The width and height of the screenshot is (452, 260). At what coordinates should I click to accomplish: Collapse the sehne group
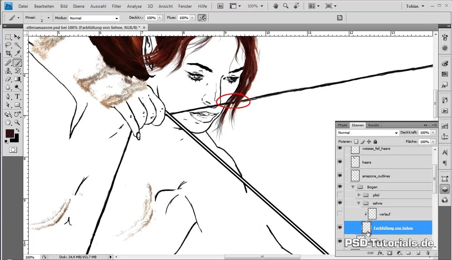[x=359, y=203]
